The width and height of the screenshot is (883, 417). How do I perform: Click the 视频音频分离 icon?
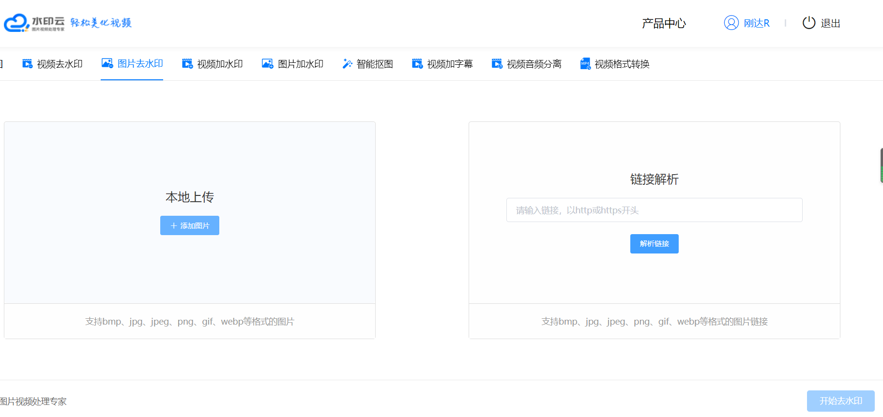pos(497,63)
